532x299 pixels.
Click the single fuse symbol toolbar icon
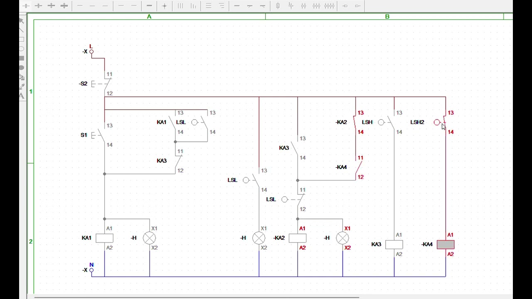point(278,6)
